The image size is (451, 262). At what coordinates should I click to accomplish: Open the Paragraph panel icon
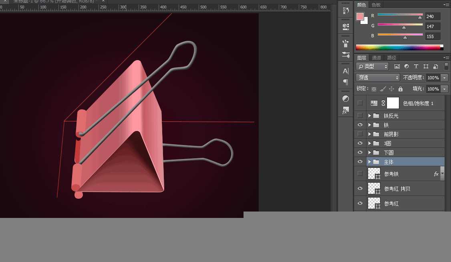[346, 82]
